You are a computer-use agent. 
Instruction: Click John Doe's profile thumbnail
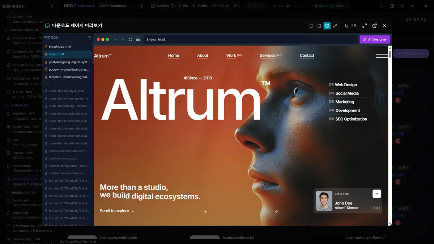324,201
